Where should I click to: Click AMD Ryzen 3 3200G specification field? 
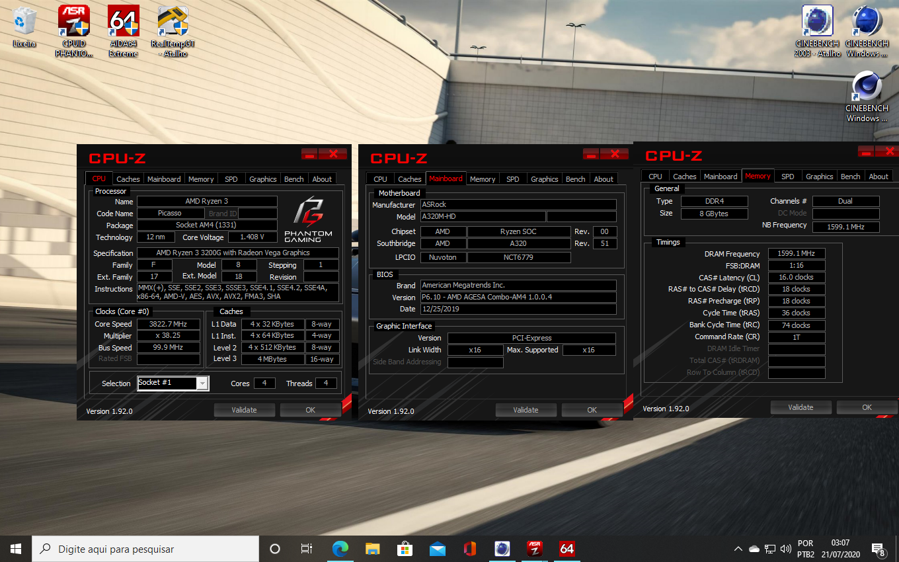pyautogui.click(x=238, y=253)
